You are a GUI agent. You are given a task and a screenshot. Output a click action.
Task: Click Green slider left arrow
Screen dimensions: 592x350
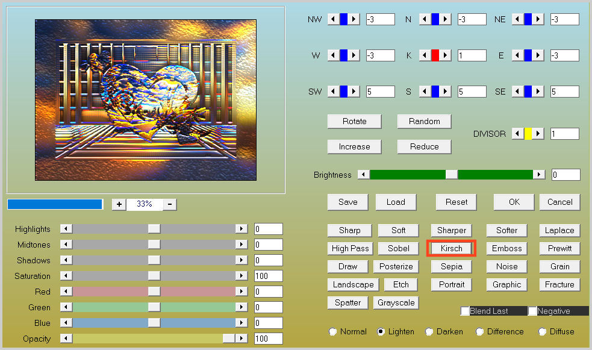coord(66,307)
